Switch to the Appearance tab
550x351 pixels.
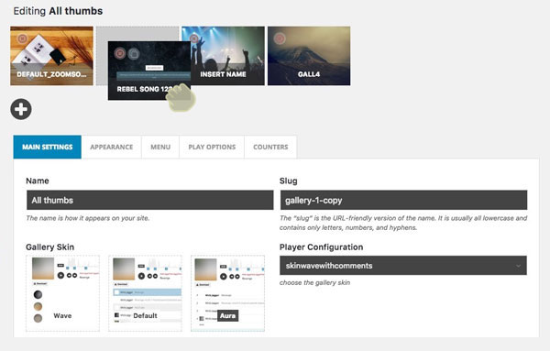112,147
